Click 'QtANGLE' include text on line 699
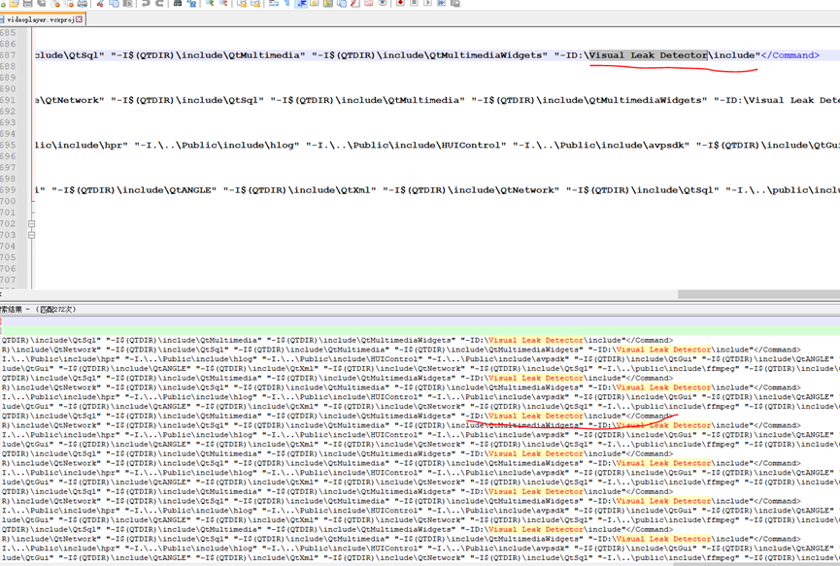The width and height of the screenshot is (840, 566). point(190,190)
